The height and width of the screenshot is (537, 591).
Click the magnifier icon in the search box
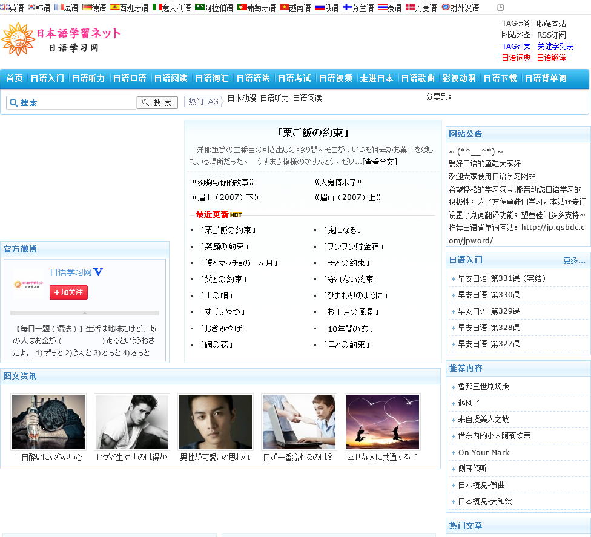point(13,102)
